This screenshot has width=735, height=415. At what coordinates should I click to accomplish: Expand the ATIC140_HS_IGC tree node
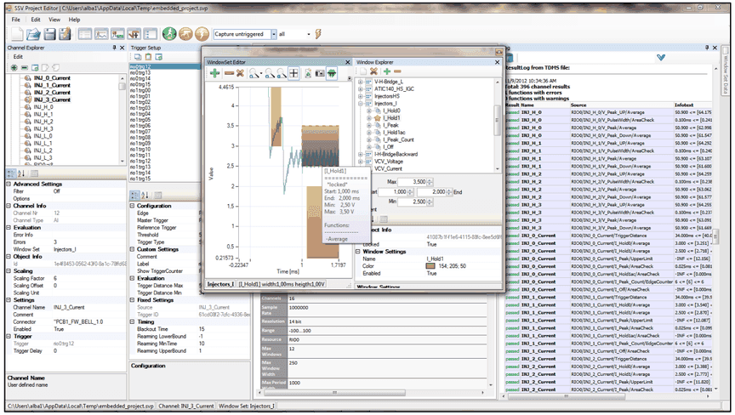[360, 89]
